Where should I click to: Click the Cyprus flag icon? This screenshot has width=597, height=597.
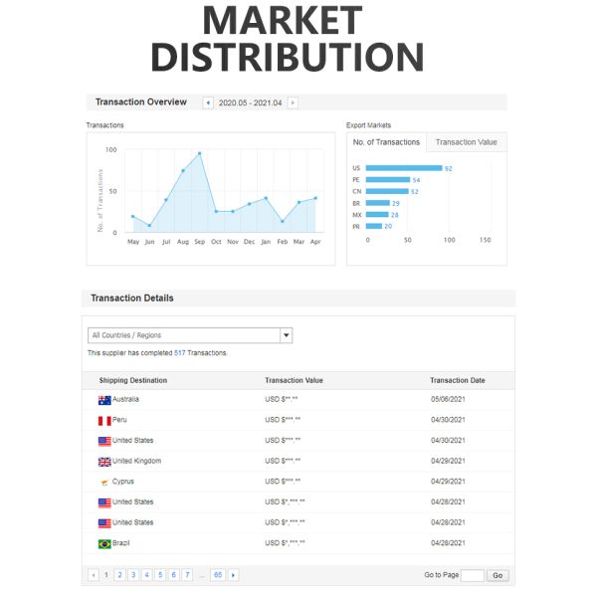[104, 482]
